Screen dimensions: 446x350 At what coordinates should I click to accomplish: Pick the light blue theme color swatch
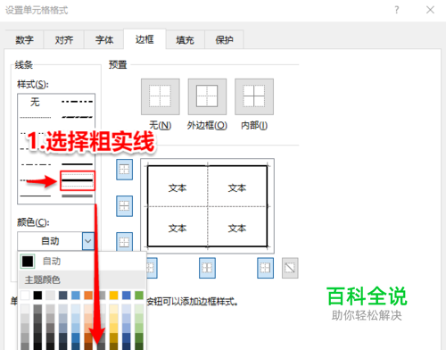click(76, 296)
